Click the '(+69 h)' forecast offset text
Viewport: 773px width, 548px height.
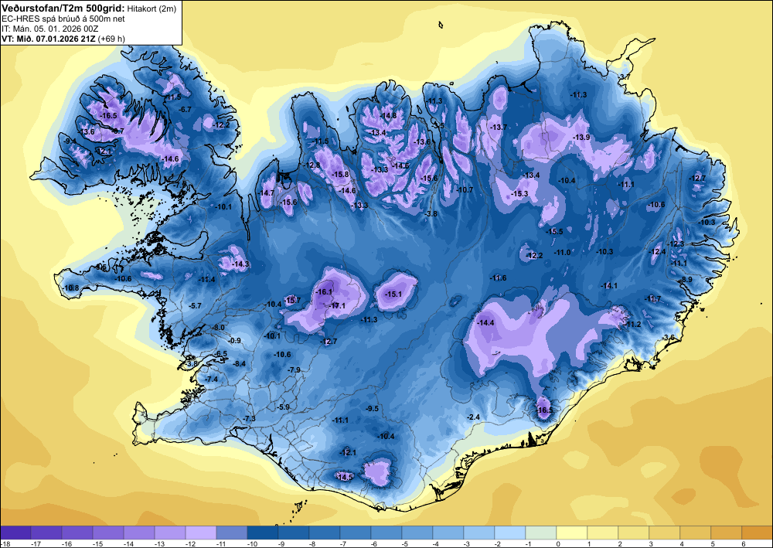coord(112,39)
